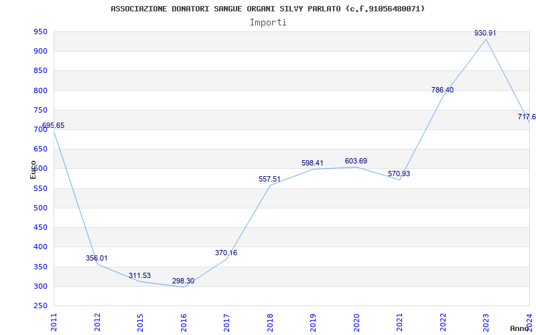Click the 500 y-axis tick label

[40, 208]
